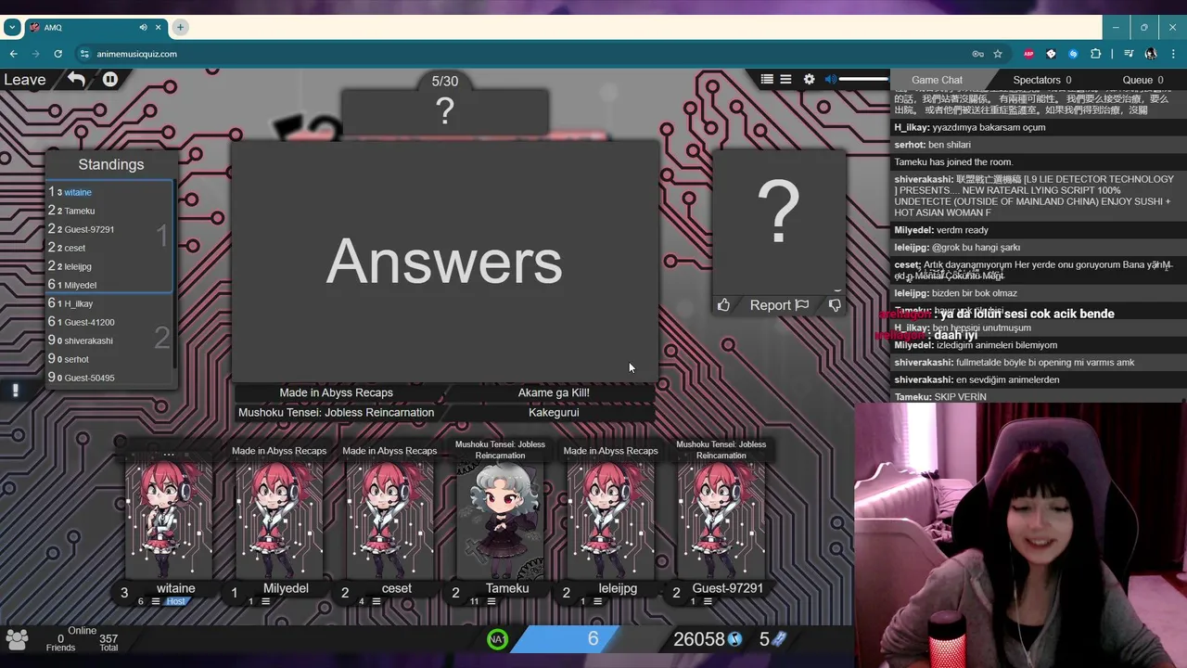Screen dimensions: 1187x668
Task: Open the settings gear icon
Action: (x=809, y=80)
